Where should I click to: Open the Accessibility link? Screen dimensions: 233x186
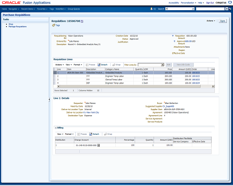click(x=174, y=3)
